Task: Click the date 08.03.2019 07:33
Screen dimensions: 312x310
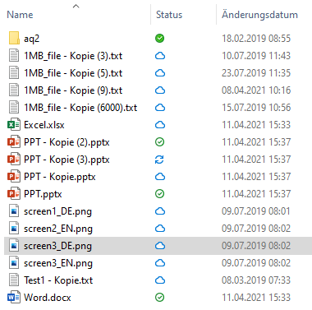Action: click(256, 280)
